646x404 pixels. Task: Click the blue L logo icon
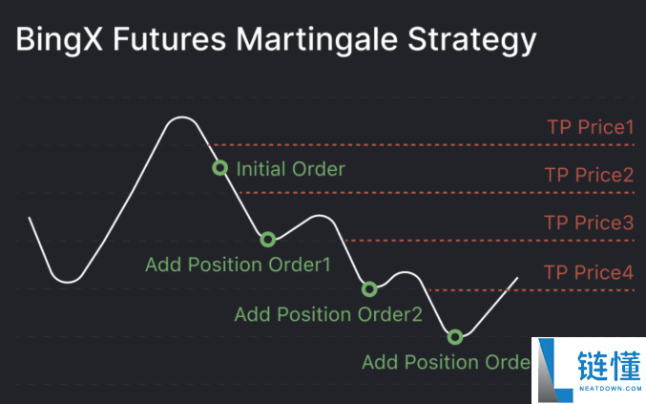tap(554, 371)
